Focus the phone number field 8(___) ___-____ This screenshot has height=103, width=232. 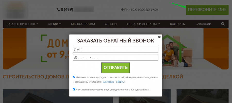[115, 57]
